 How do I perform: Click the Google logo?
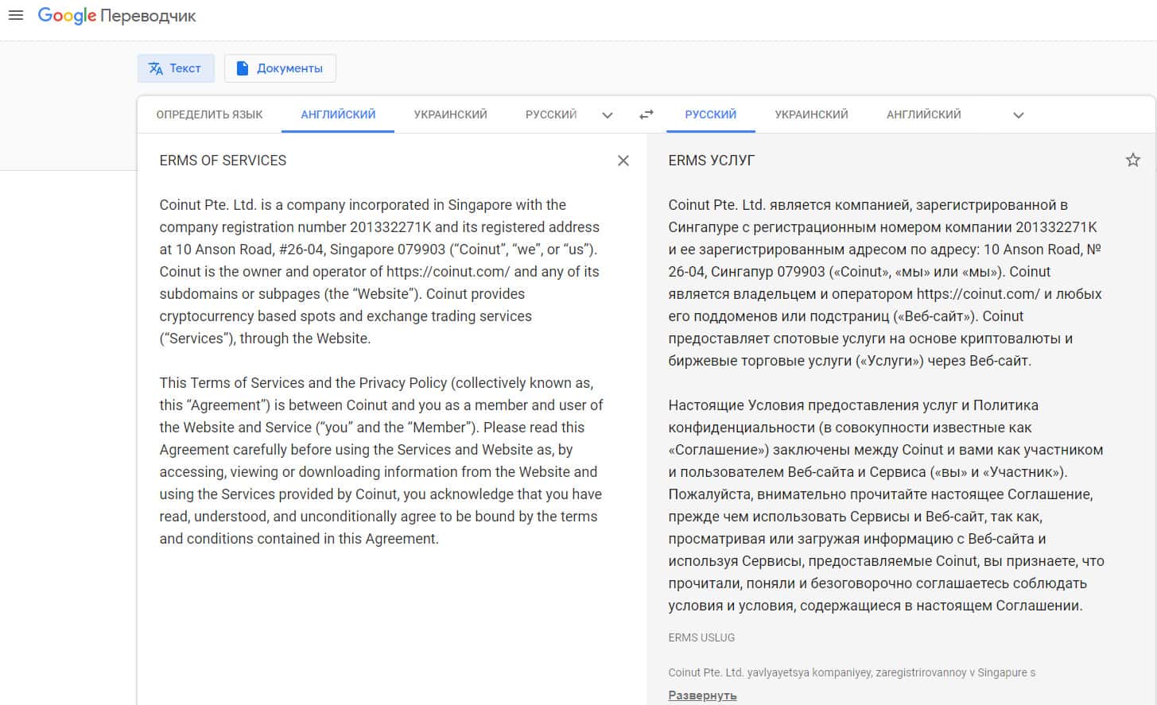(67, 16)
